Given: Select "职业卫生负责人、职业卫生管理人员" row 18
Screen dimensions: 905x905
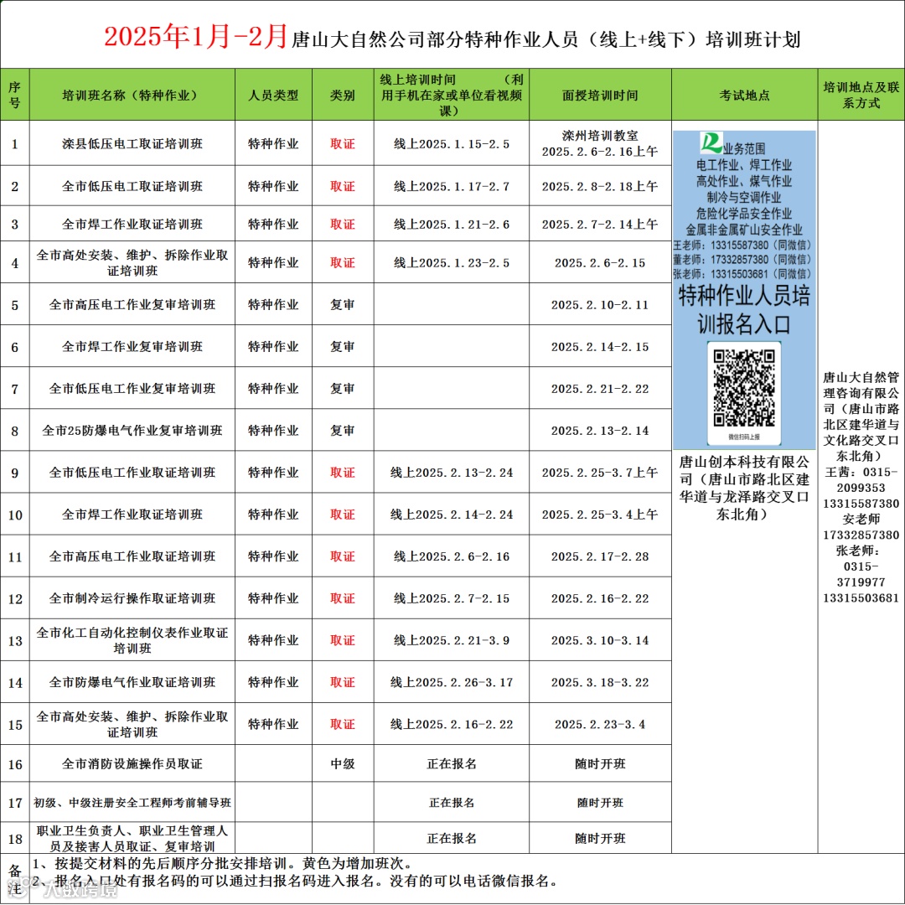Looking at the screenshot, I should (132, 838).
